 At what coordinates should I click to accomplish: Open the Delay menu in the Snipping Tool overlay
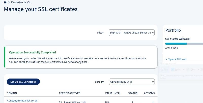tap(192, 69)
